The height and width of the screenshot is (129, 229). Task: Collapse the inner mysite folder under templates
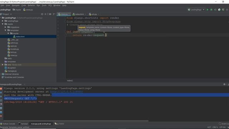tap(8, 33)
